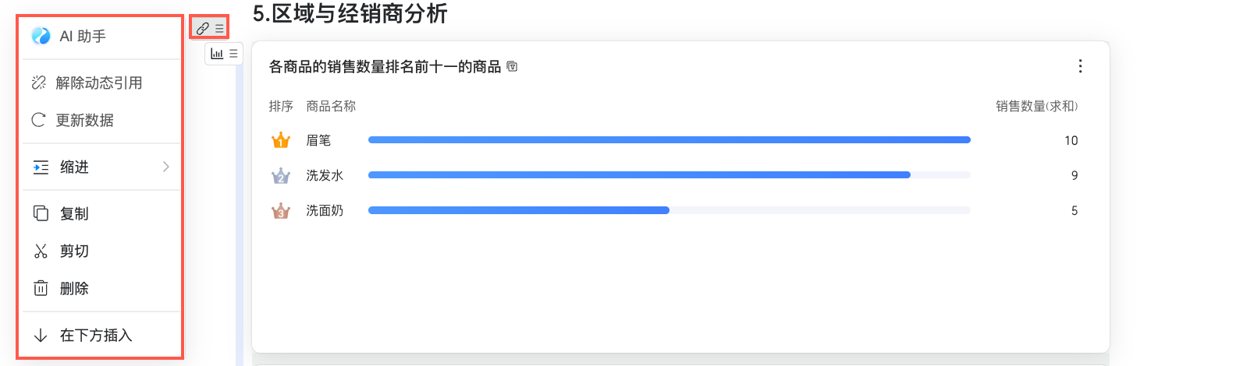This screenshot has height=366, width=1236.
Task: Select 剪切 to cut the block
Action: coord(74,251)
